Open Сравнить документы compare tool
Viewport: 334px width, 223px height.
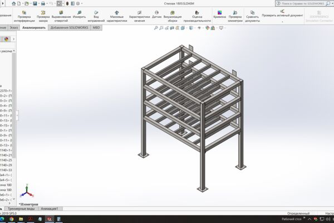coord(252,16)
